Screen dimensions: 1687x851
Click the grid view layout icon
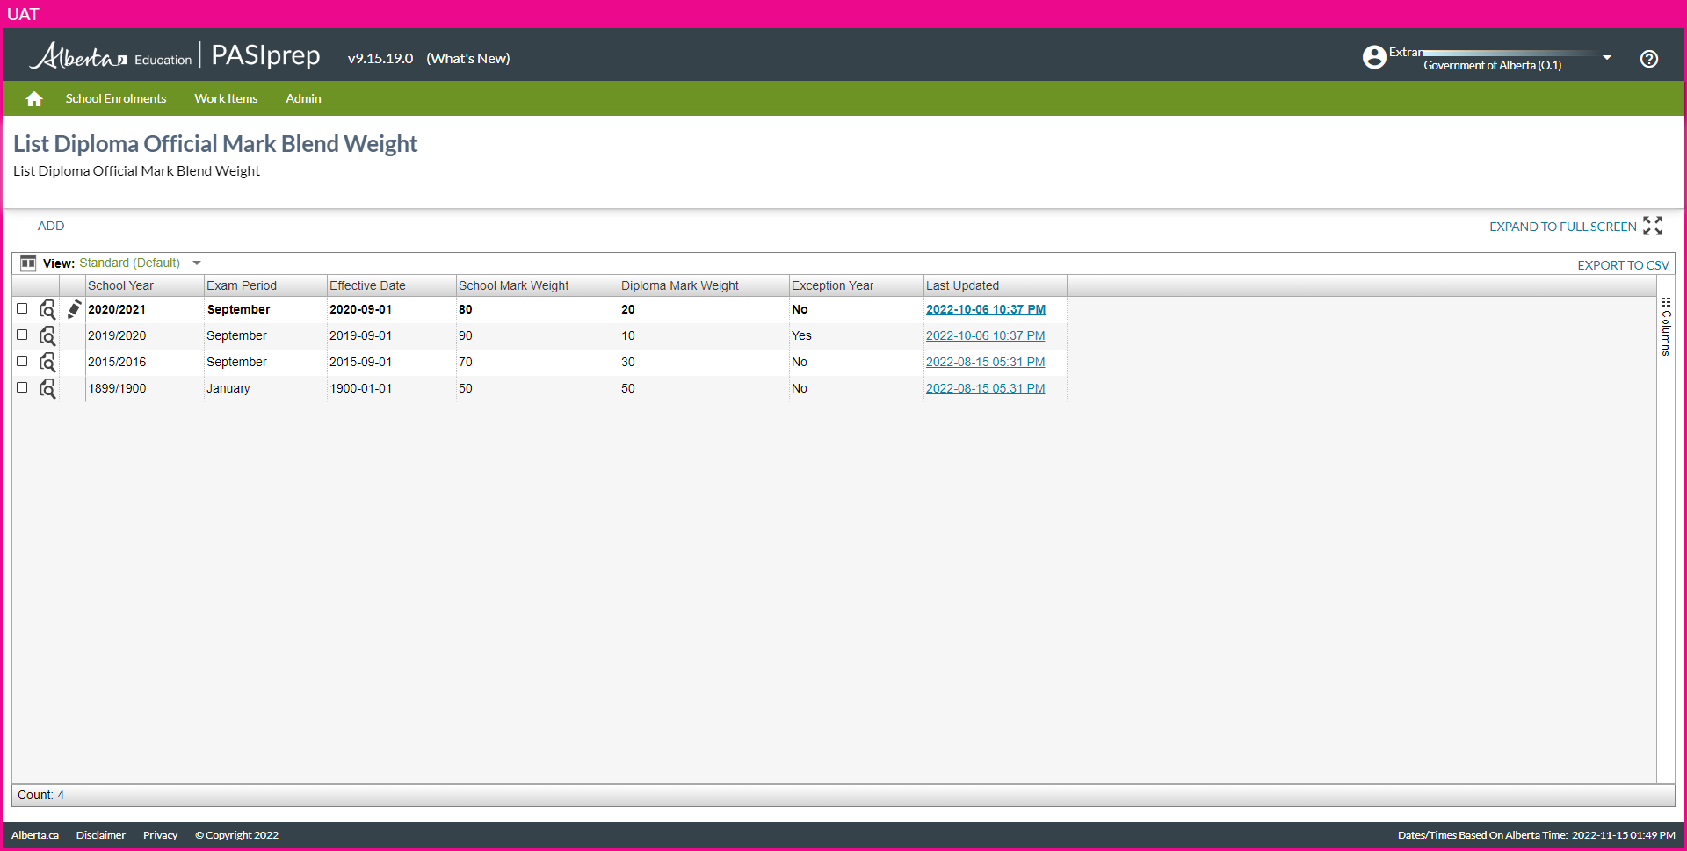[28, 263]
